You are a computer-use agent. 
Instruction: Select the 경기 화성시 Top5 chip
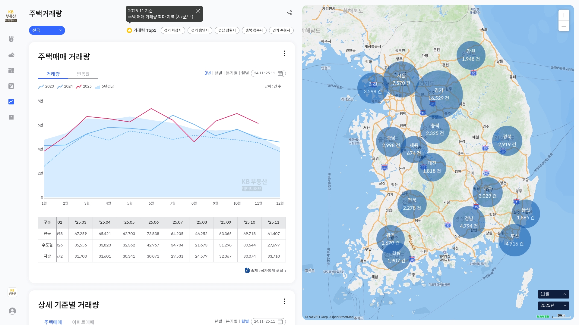coord(173,30)
